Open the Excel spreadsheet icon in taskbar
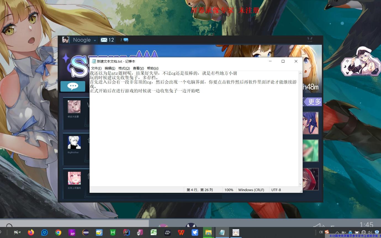The image size is (381, 238). (154, 232)
